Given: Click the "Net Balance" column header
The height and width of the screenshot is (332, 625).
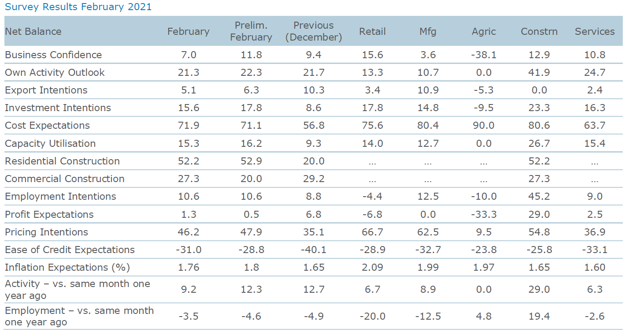Looking at the screenshot, I should (x=33, y=31).
